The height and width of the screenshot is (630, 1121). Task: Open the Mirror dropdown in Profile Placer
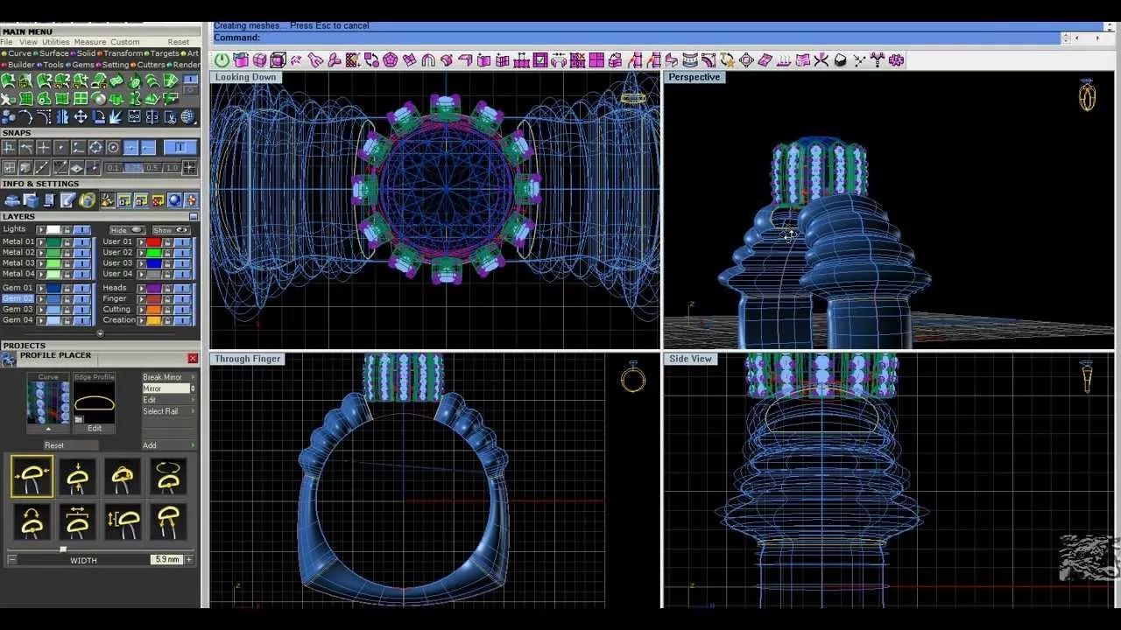tap(168, 388)
